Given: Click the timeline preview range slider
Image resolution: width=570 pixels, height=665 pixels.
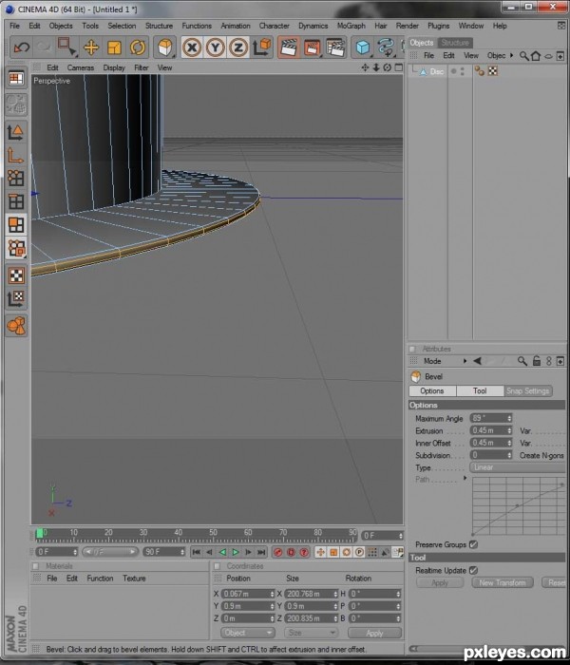Looking at the screenshot, I should click(110, 552).
